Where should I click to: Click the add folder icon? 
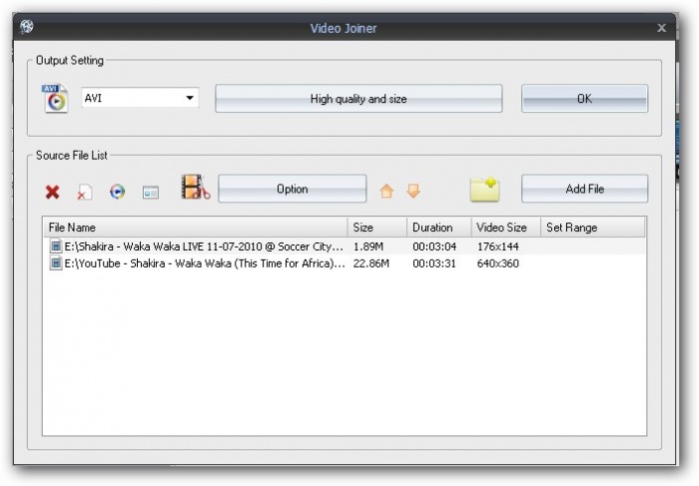[x=484, y=190]
